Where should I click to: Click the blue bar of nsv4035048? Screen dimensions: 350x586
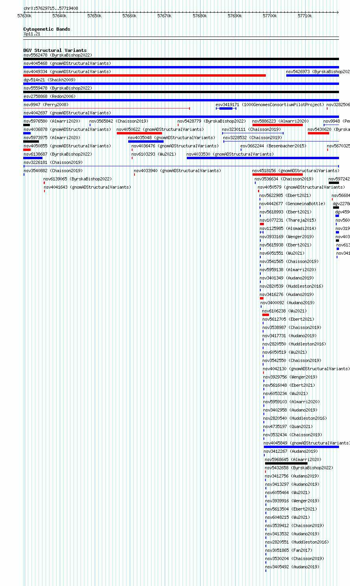click(146, 141)
